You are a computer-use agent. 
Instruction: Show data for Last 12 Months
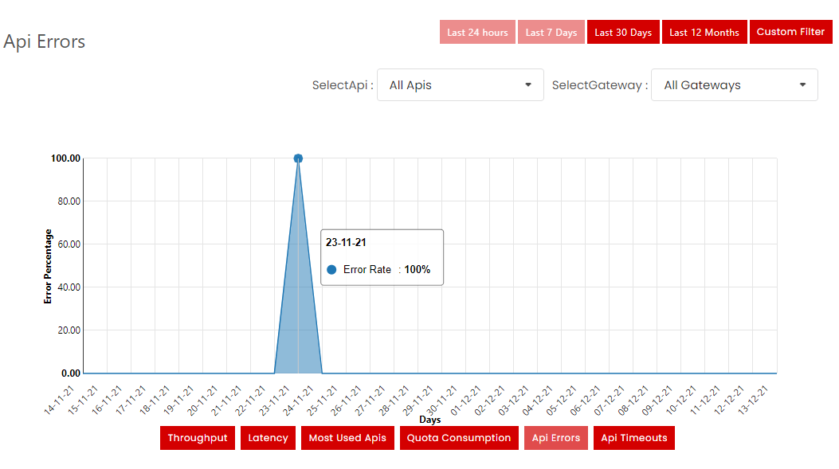pyautogui.click(x=704, y=33)
